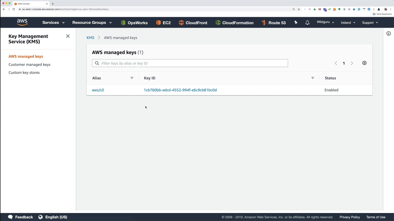The width and height of the screenshot is (394, 221).
Task: Click the Enabled status cell
Action: pos(332,90)
